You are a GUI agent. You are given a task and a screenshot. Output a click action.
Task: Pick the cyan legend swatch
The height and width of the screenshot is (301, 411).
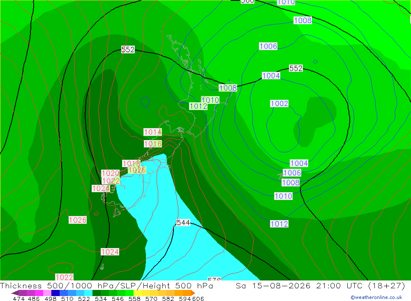tap(88, 293)
